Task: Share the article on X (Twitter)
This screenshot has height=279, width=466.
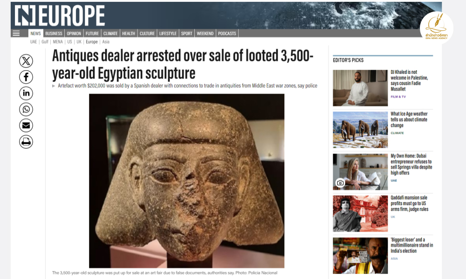Action: [x=26, y=61]
